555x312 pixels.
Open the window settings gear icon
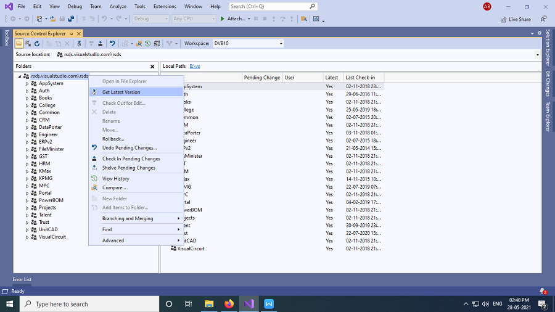(540, 33)
